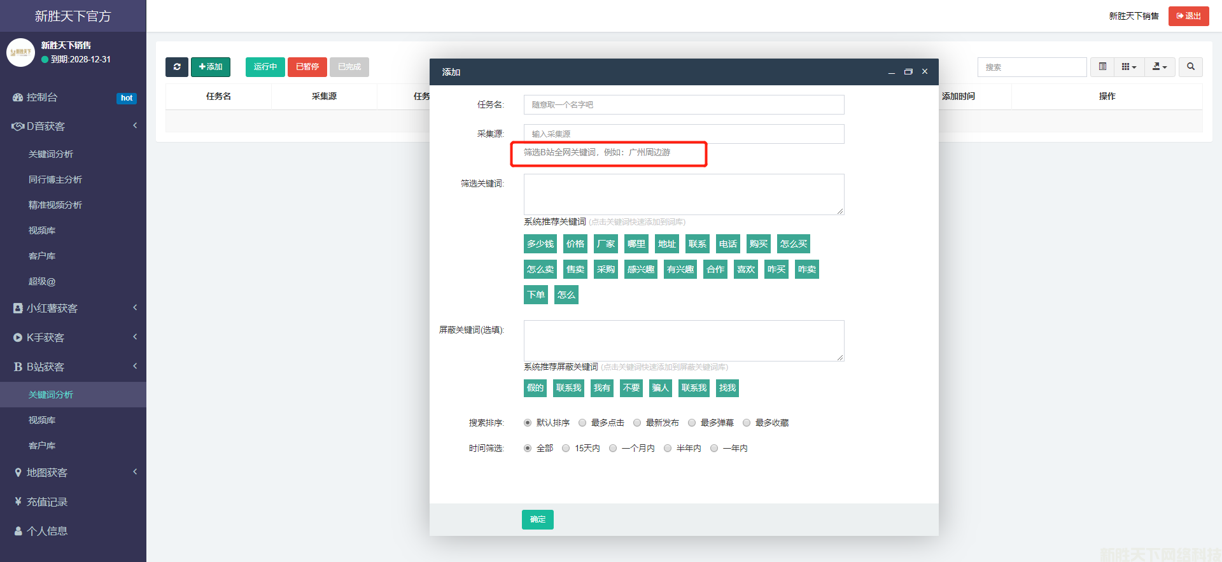Click the 任务名 input field
Viewport: 1222px width, 562px height.
pos(684,105)
